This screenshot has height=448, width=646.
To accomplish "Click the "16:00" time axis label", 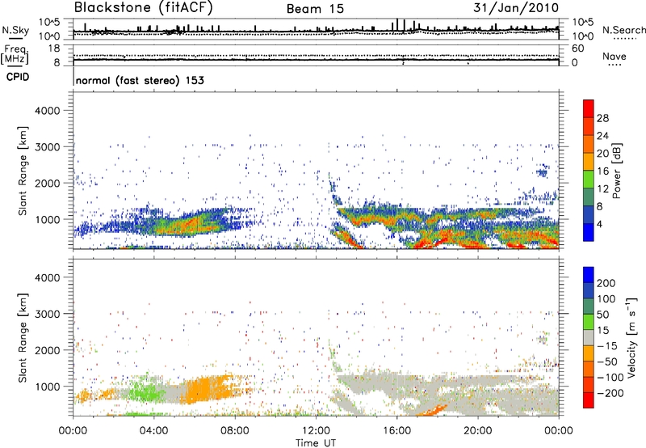I will 396,431.
